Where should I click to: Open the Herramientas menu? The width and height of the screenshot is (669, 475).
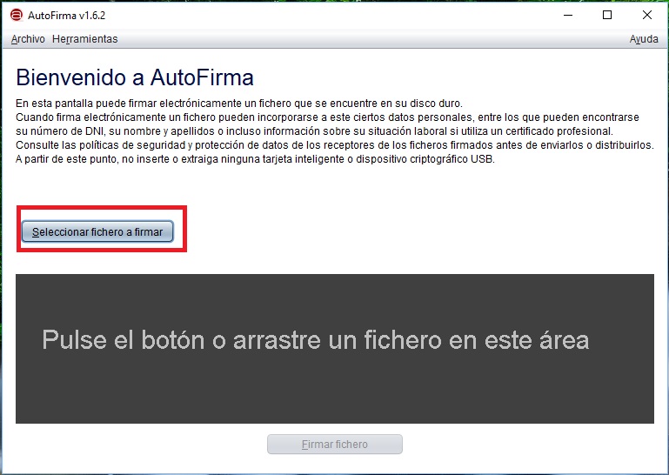[x=85, y=39]
